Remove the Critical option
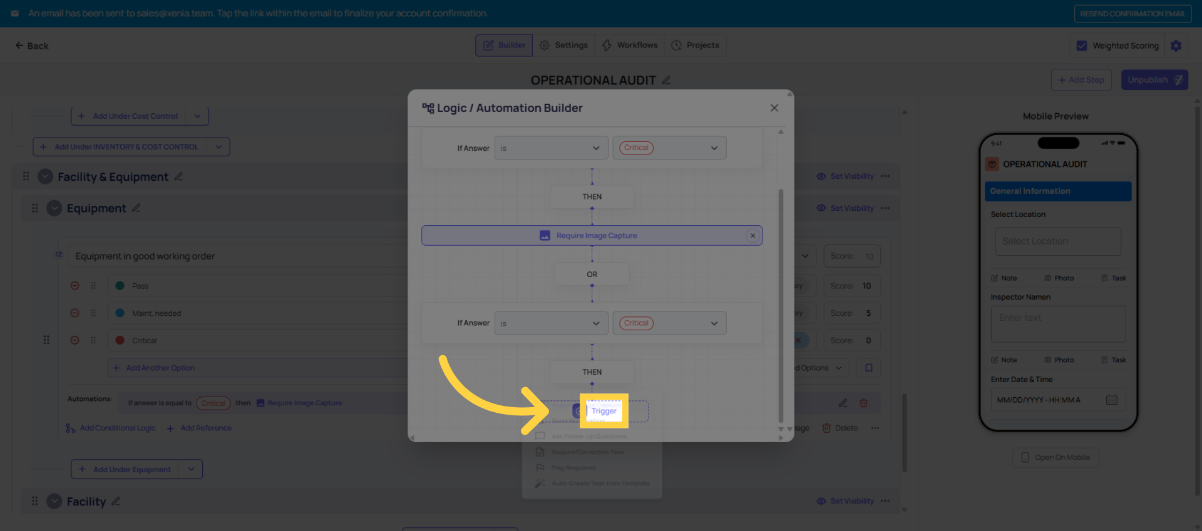This screenshot has height=531, width=1202. [x=74, y=340]
